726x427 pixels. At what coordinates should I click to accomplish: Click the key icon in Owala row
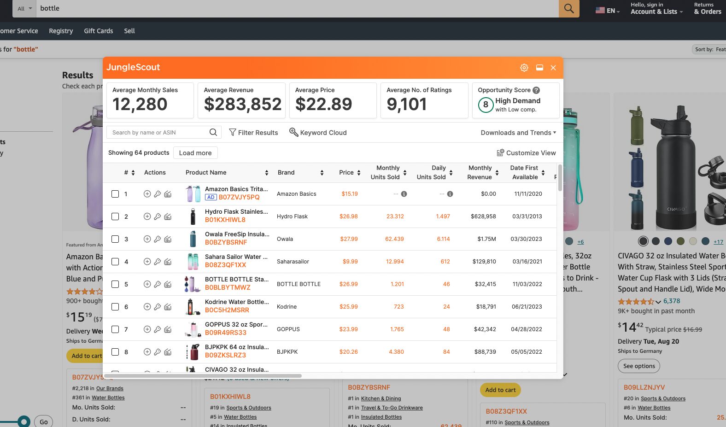tap(158, 239)
